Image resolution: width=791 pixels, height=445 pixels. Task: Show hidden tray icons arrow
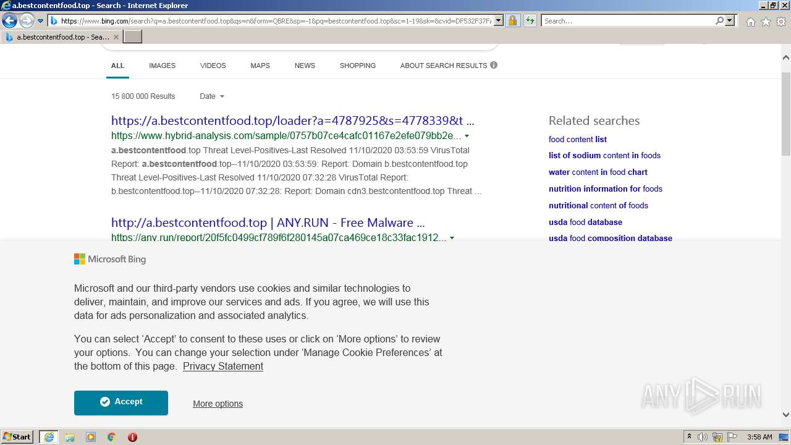pos(689,437)
